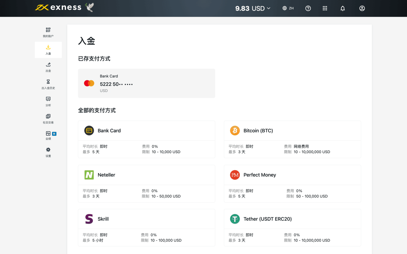Open the apps grid menu icon
The width and height of the screenshot is (407, 254).
click(x=325, y=8)
